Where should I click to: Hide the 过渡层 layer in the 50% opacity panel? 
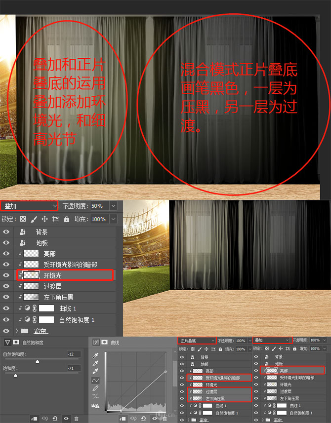6,286
